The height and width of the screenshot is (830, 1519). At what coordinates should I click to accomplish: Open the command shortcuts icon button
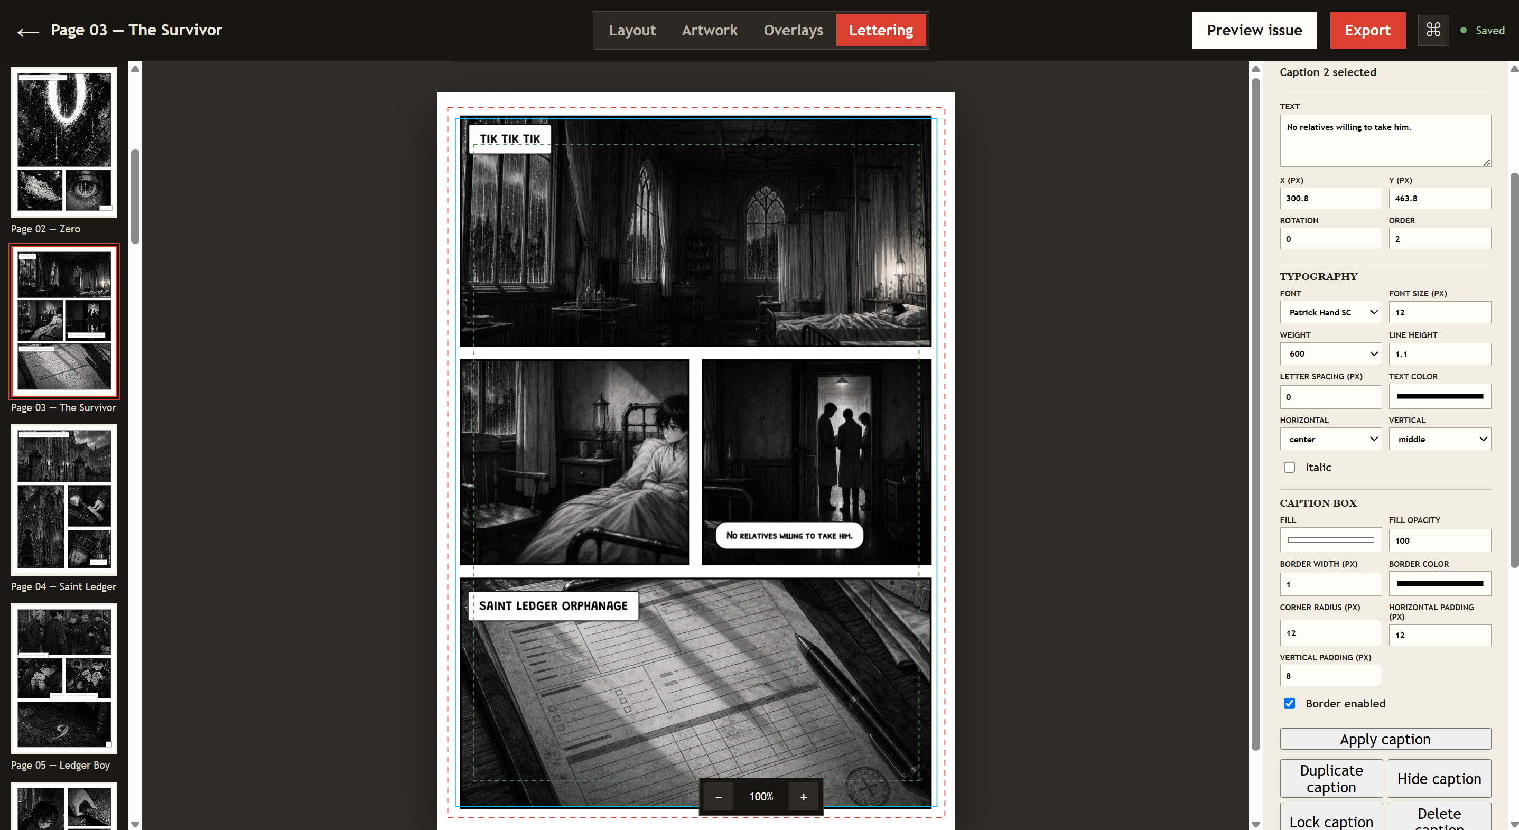pyautogui.click(x=1433, y=30)
